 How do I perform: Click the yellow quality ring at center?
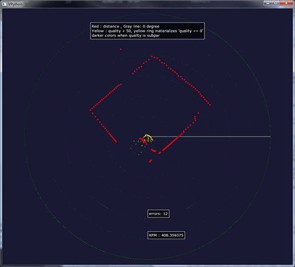147,137
